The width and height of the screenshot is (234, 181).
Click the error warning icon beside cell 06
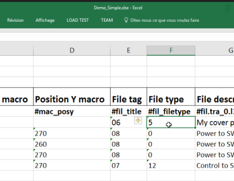pyautogui.click(x=138, y=121)
